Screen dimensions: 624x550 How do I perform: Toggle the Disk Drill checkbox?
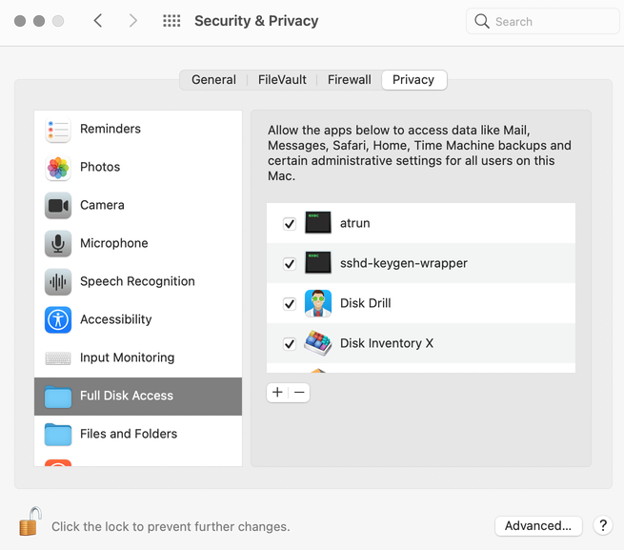(x=290, y=304)
